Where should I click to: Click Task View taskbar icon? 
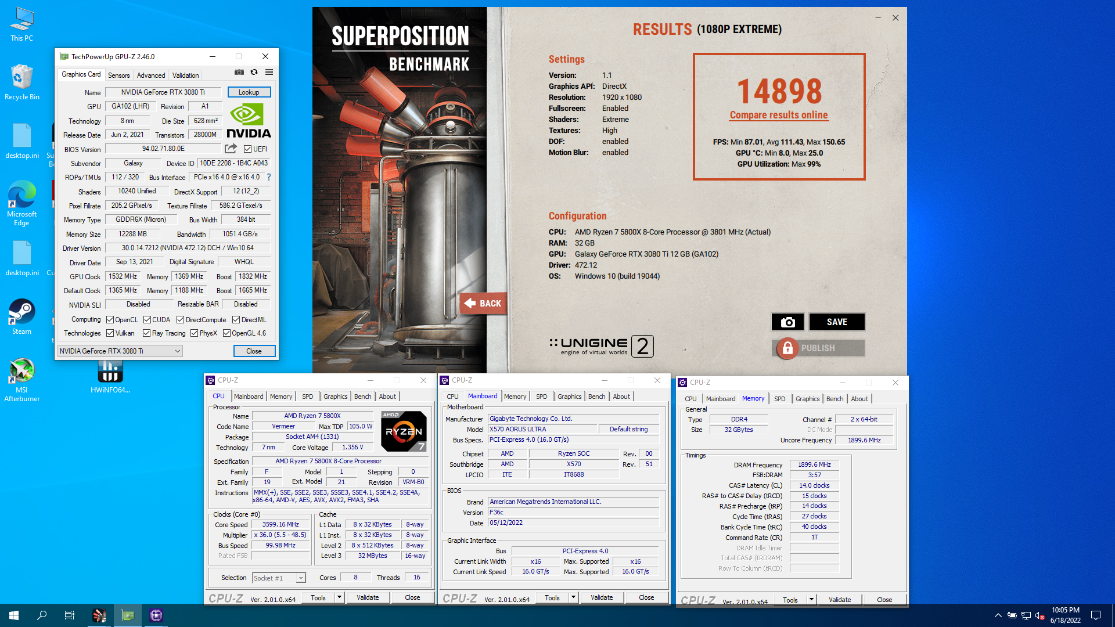click(70, 615)
